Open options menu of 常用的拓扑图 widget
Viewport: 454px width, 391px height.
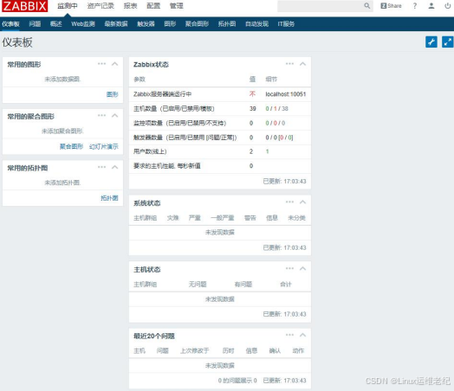[x=101, y=167]
